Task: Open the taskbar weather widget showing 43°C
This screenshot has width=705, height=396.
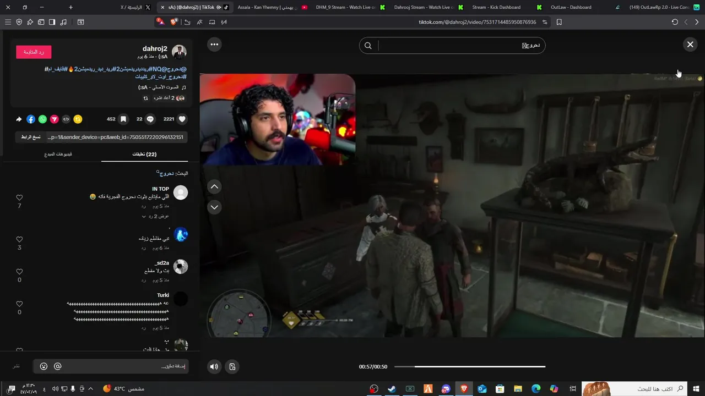Action: click(123, 389)
